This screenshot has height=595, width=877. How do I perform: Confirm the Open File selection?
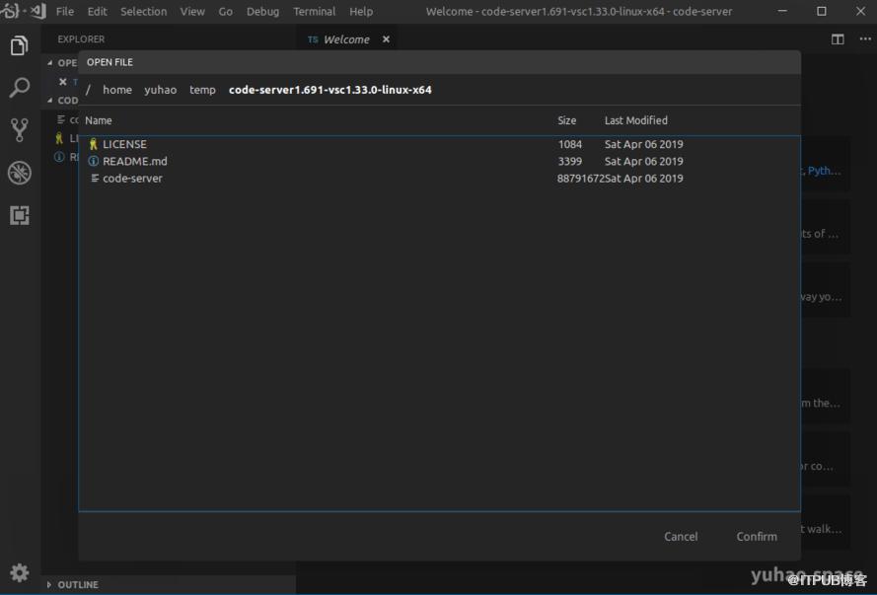click(757, 536)
